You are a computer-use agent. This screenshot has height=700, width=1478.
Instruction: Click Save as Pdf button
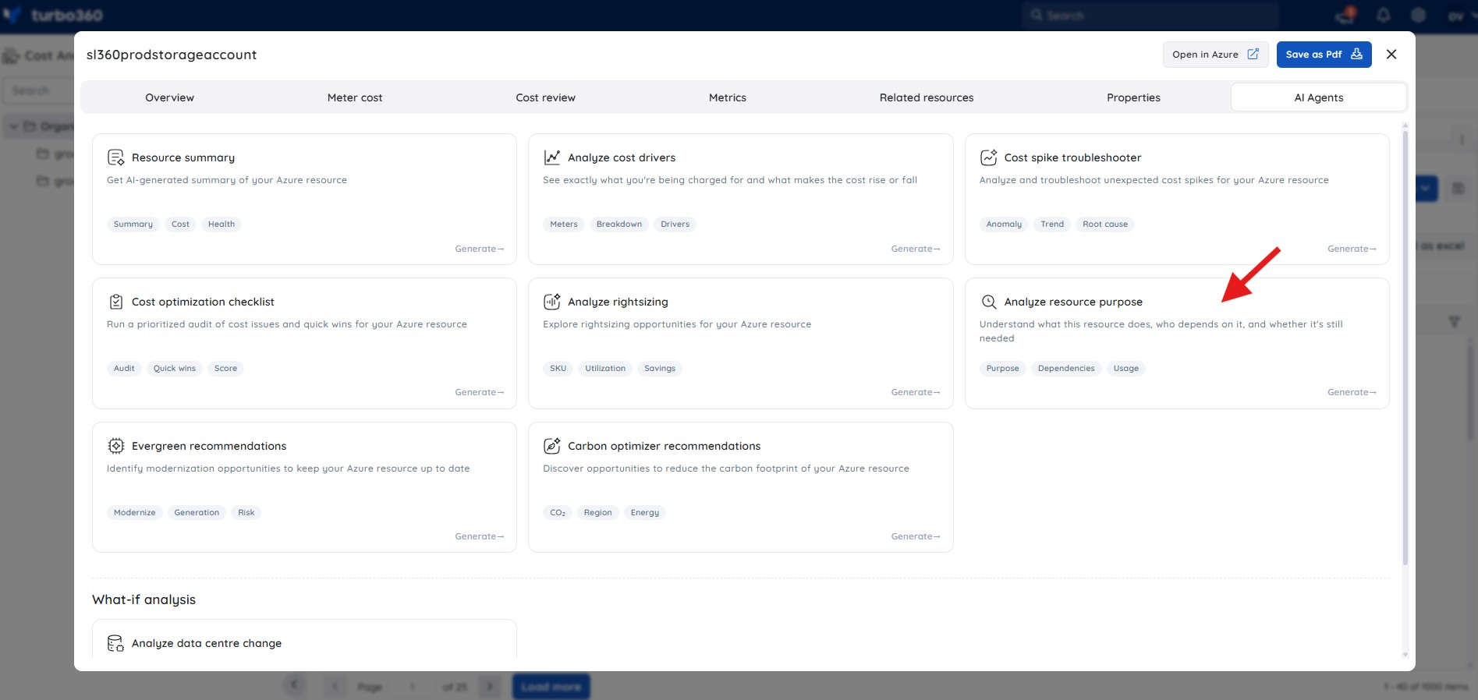pyautogui.click(x=1324, y=54)
